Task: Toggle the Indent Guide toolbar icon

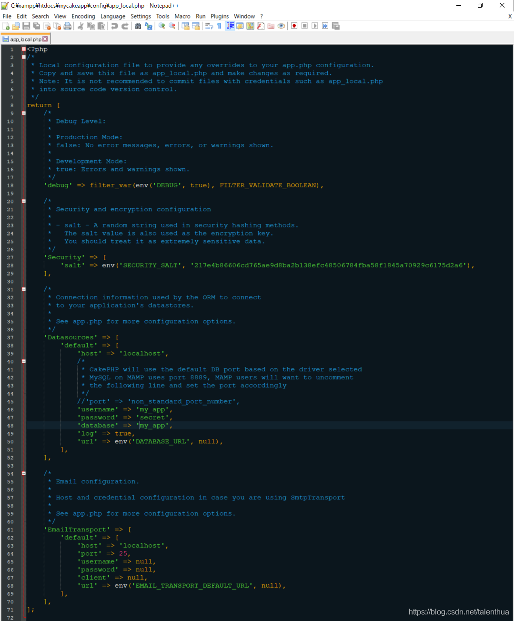Action: (230, 26)
